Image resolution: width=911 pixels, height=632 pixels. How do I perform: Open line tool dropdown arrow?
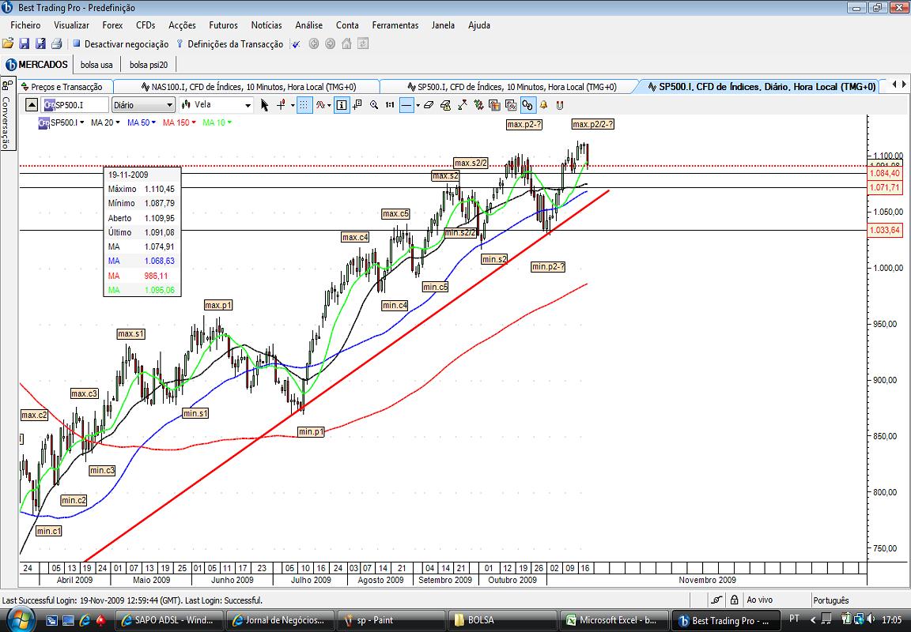click(x=418, y=106)
